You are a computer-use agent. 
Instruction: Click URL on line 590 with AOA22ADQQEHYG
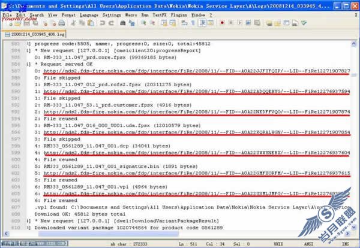pyautogui.click(x=197, y=92)
